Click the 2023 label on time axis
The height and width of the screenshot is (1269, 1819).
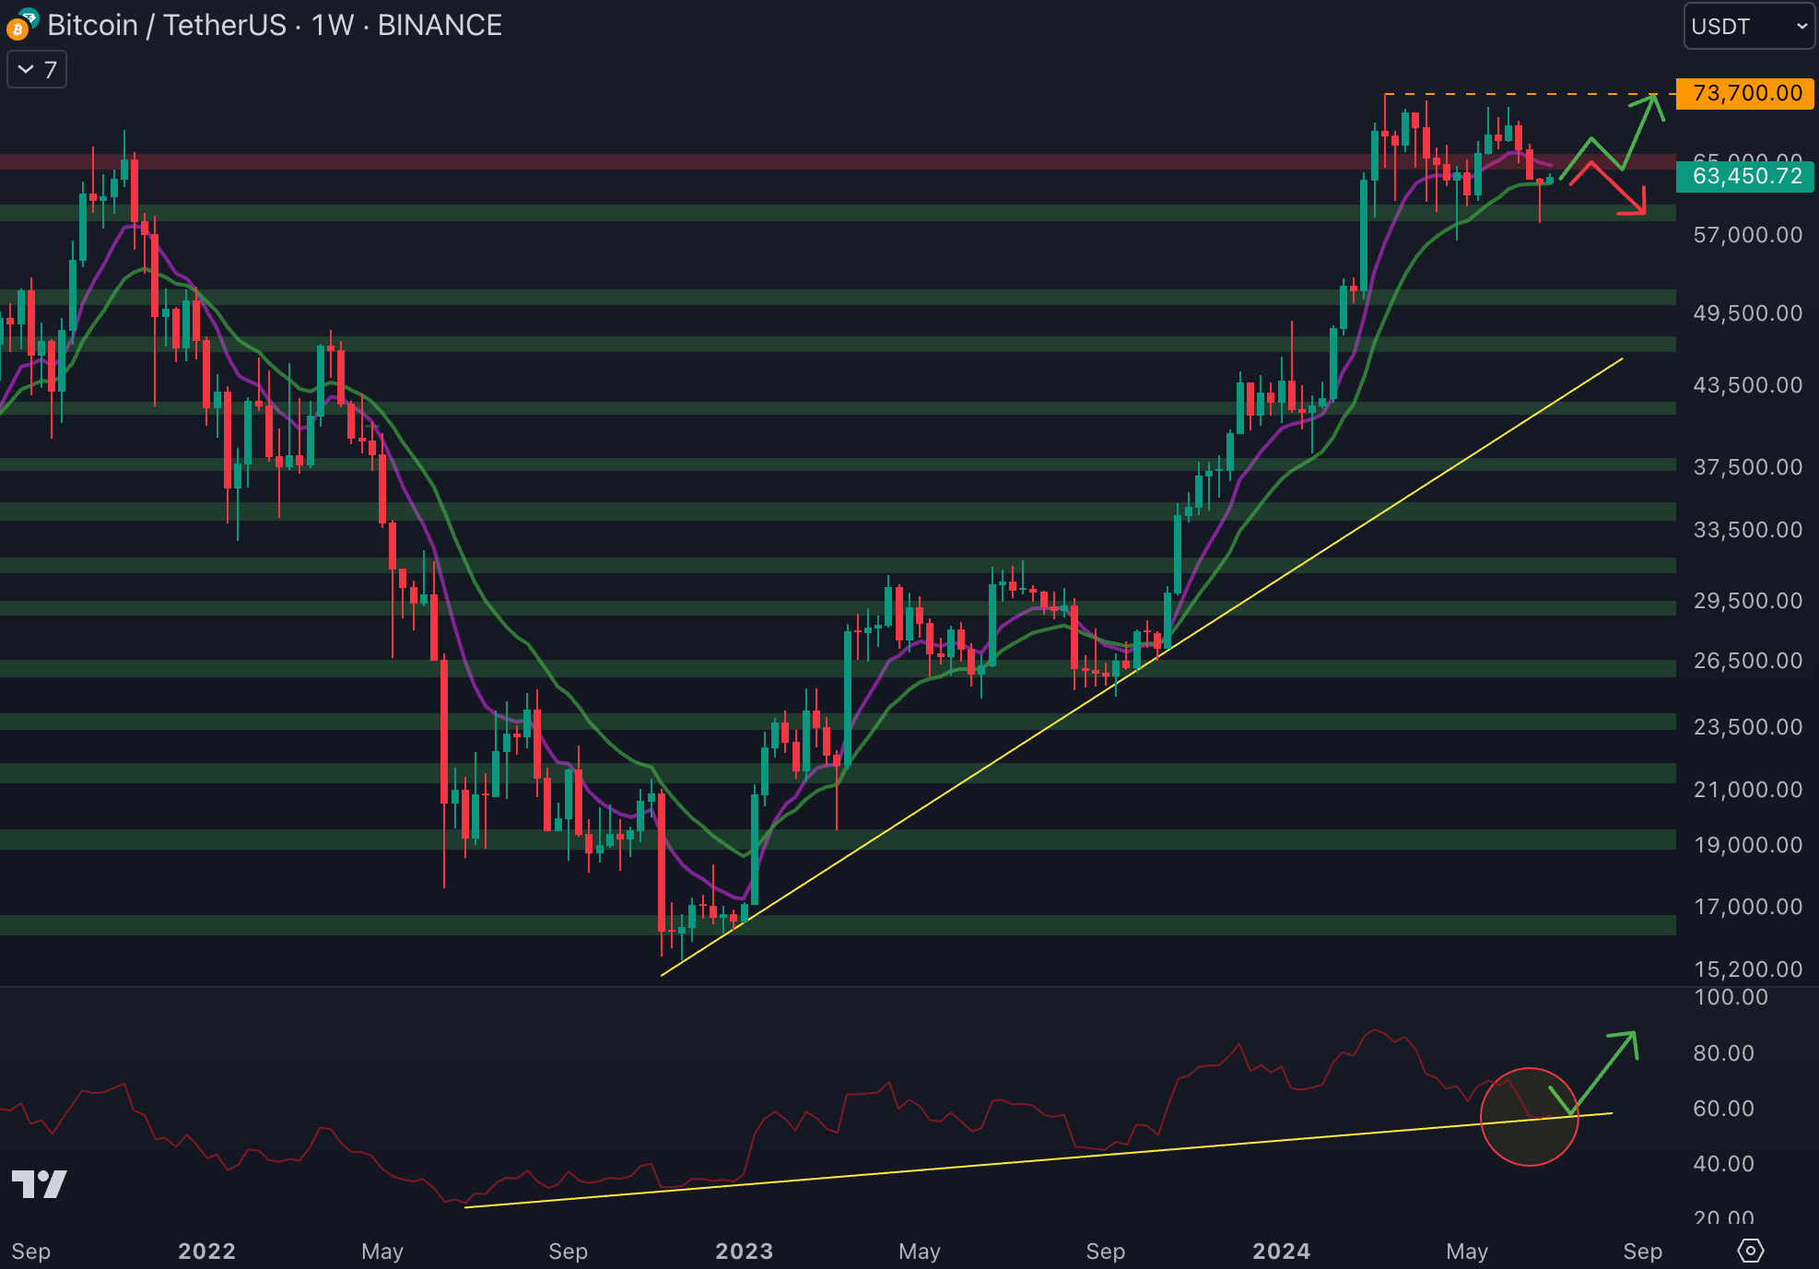(x=744, y=1251)
